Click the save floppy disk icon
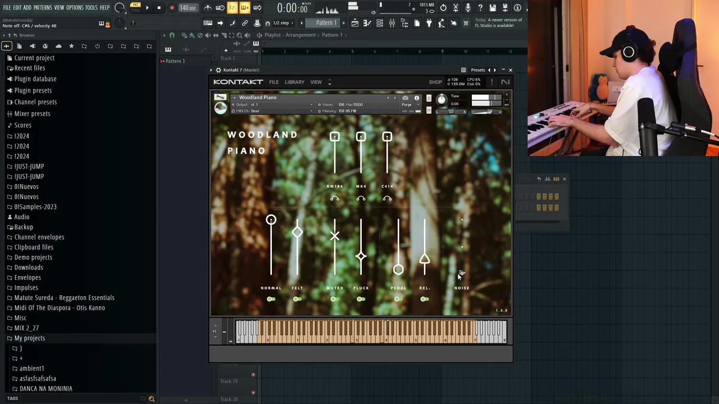The image size is (719, 404). (x=493, y=8)
